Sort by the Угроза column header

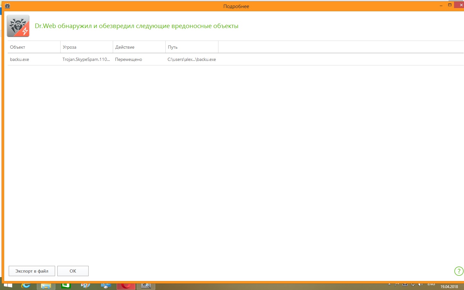pos(87,47)
